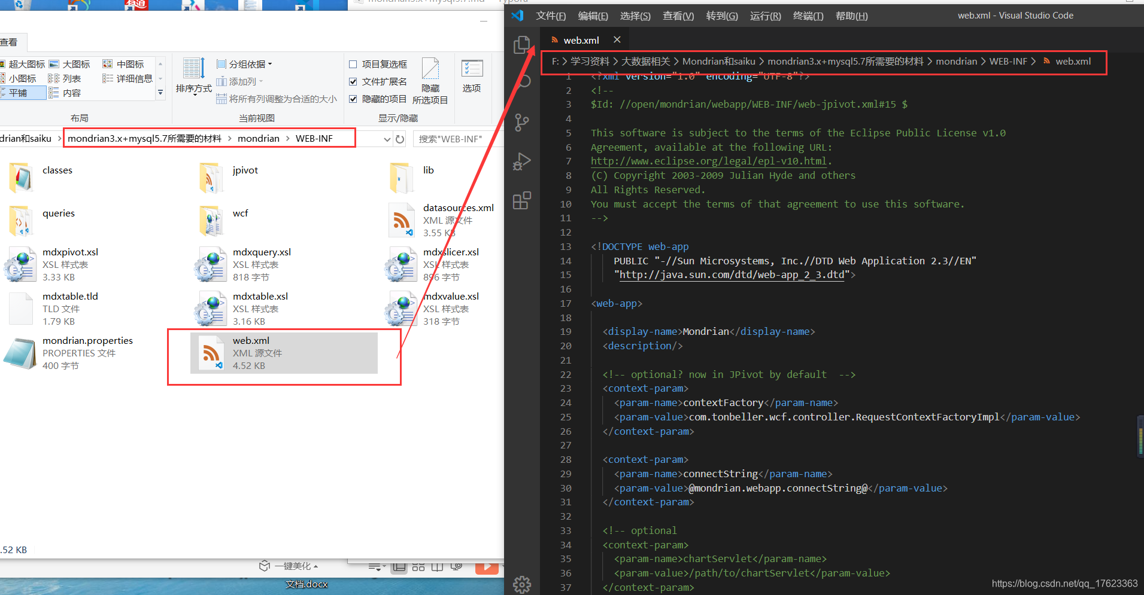Select the mdxtable.tld file

53,309
